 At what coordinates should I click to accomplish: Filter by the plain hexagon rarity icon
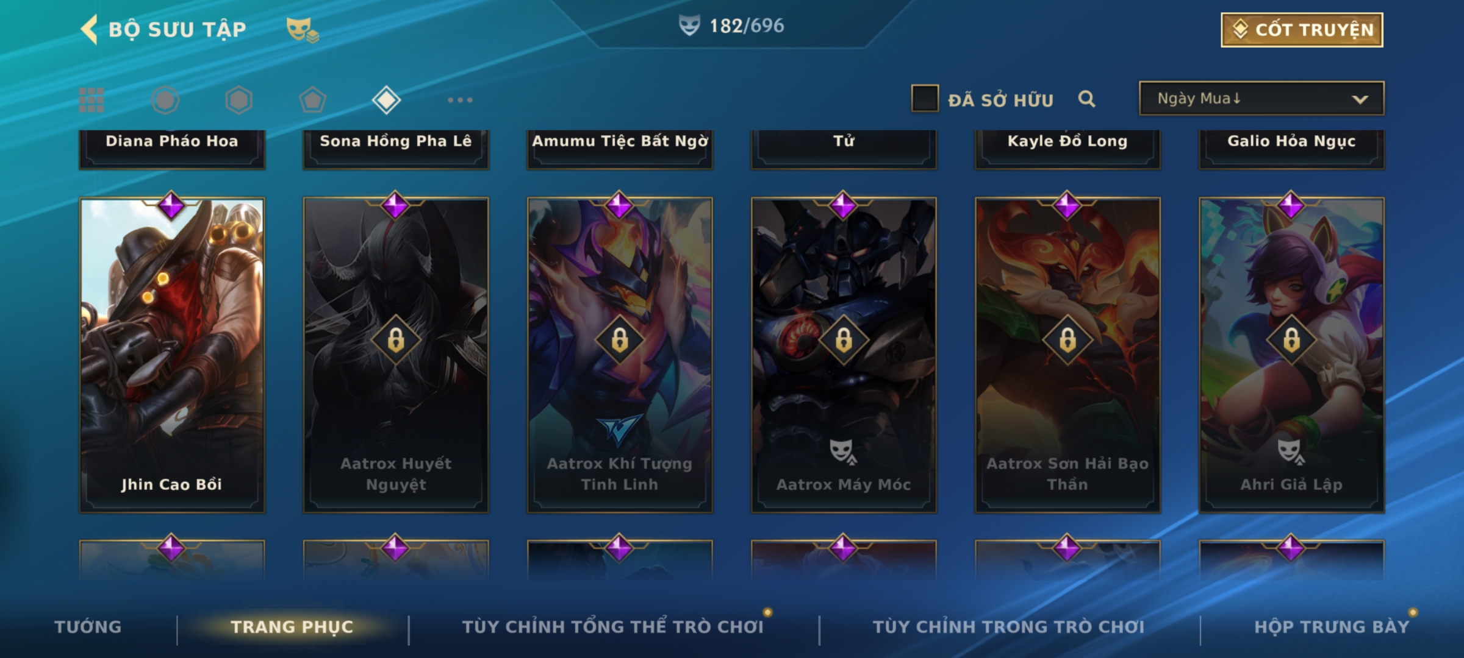(239, 100)
